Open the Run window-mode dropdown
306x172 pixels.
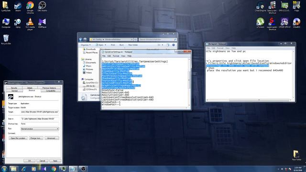click(x=40, y=129)
